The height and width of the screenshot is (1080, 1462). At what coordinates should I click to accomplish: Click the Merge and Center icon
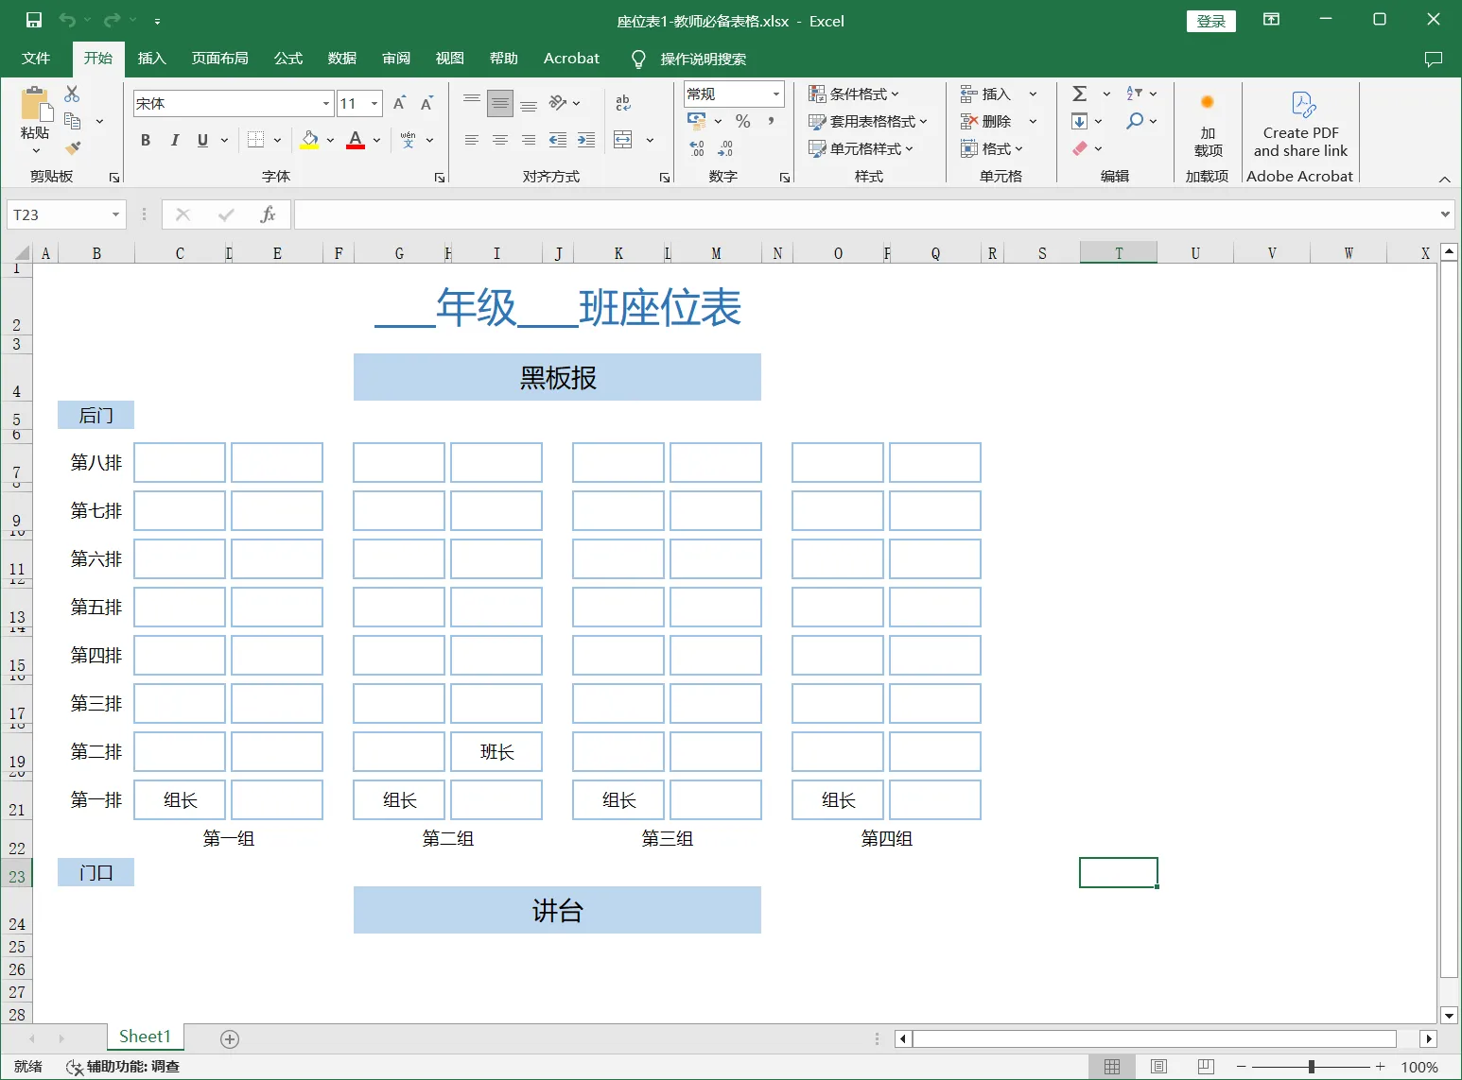623,140
